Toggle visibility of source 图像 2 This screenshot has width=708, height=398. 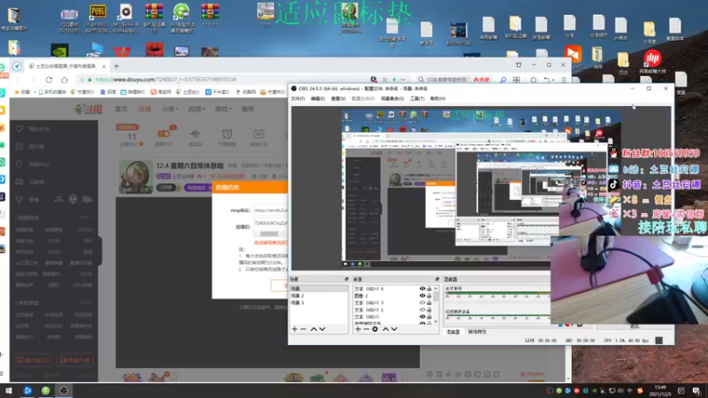(422, 295)
